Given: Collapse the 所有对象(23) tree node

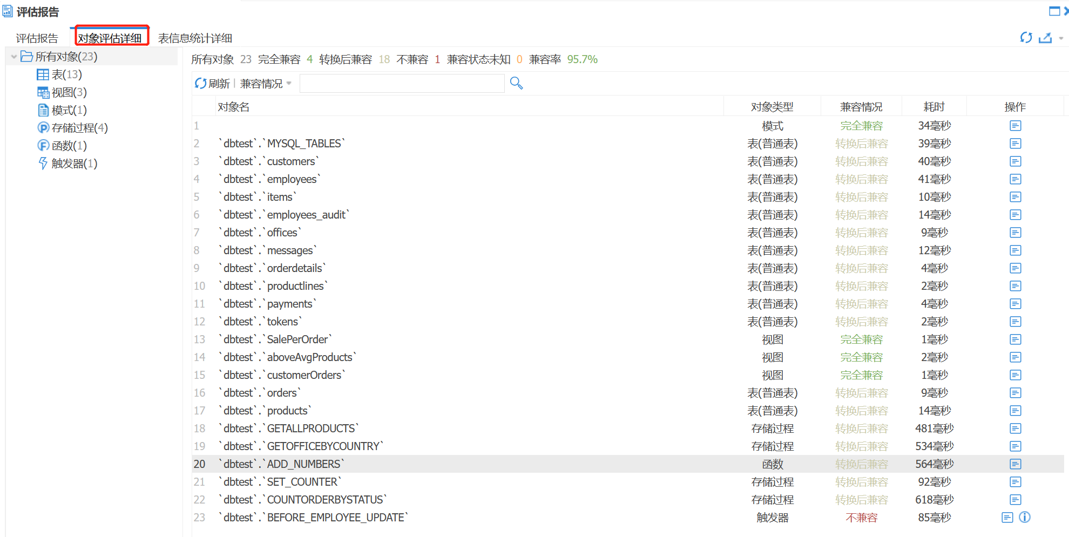Looking at the screenshot, I should 13,56.
